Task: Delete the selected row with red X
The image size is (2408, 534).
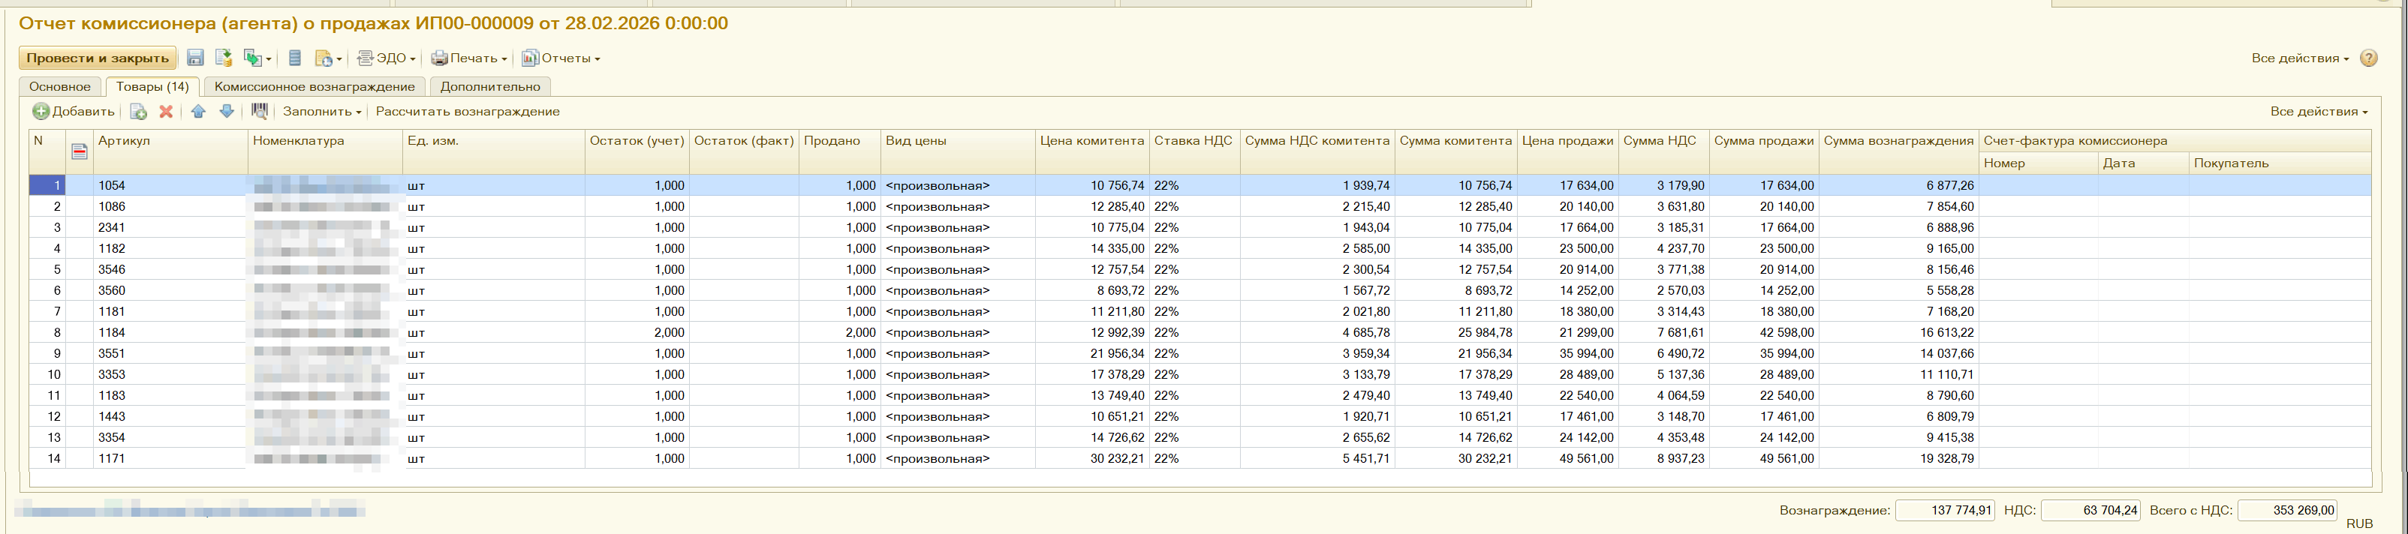Action: point(167,112)
